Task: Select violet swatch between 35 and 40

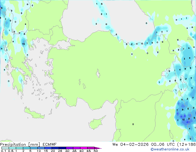Action: (77, 148)
